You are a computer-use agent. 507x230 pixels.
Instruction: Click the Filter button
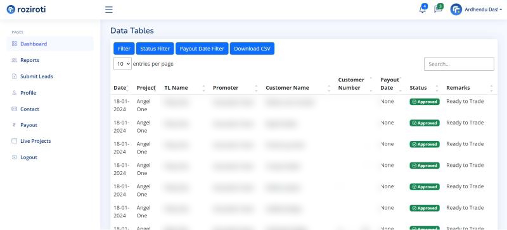124,49
